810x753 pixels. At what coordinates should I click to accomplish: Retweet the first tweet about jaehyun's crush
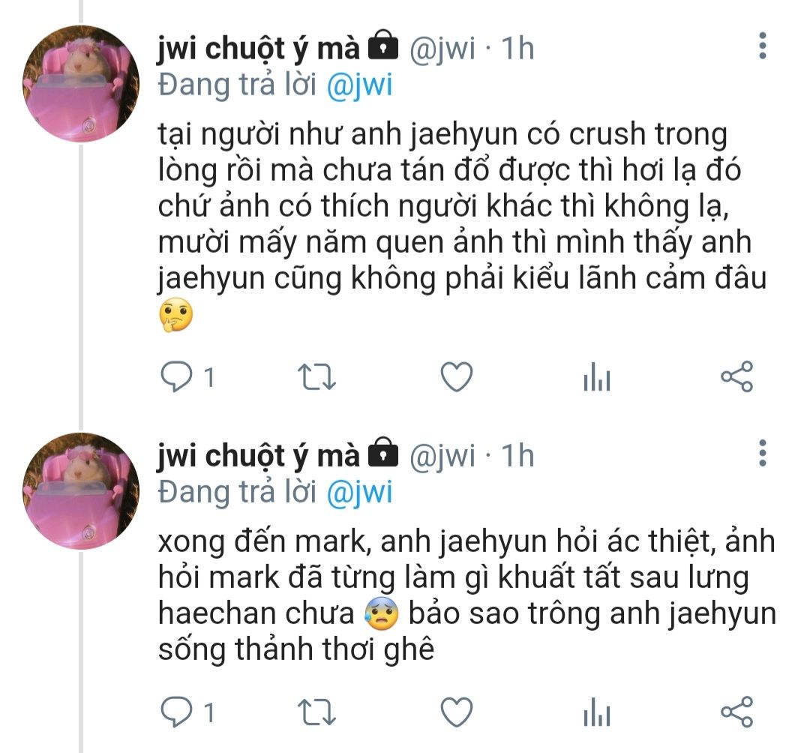[317, 377]
